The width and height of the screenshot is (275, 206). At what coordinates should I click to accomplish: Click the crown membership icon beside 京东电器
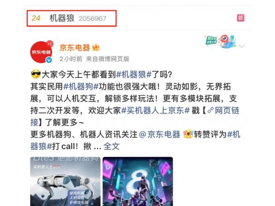[x=96, y=47]
